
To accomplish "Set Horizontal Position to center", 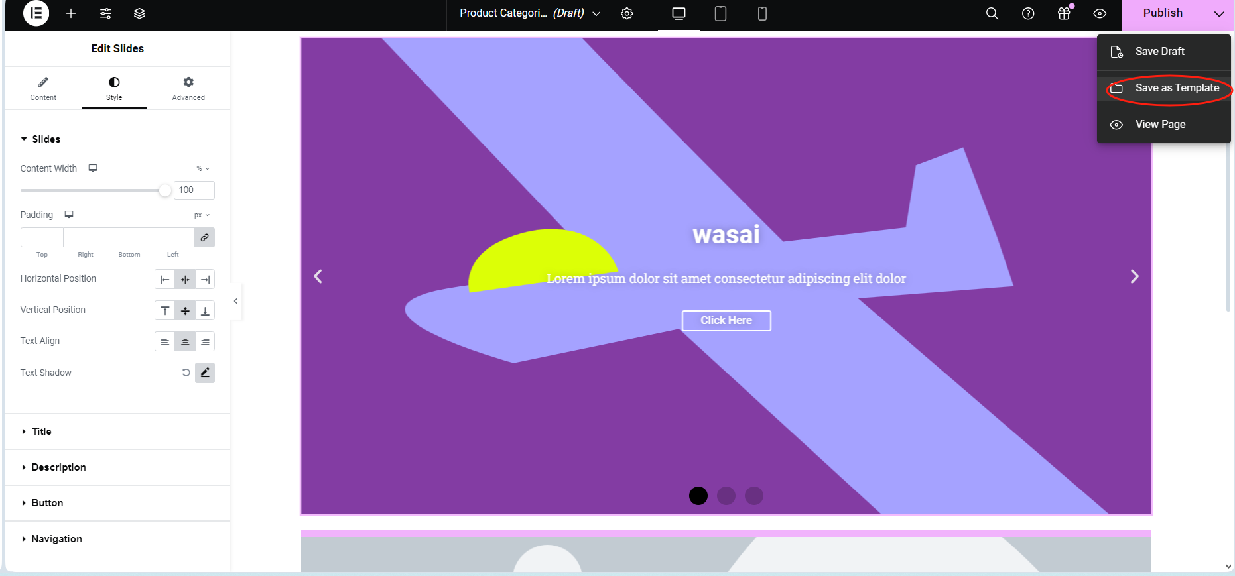I will click(185, 280).
